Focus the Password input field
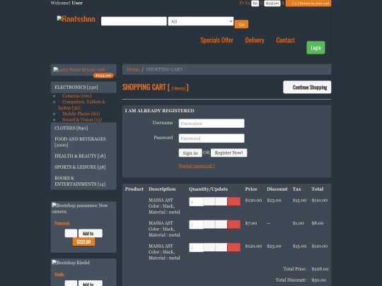The height and width of the screenshot is (286, 382). point(212,138)
